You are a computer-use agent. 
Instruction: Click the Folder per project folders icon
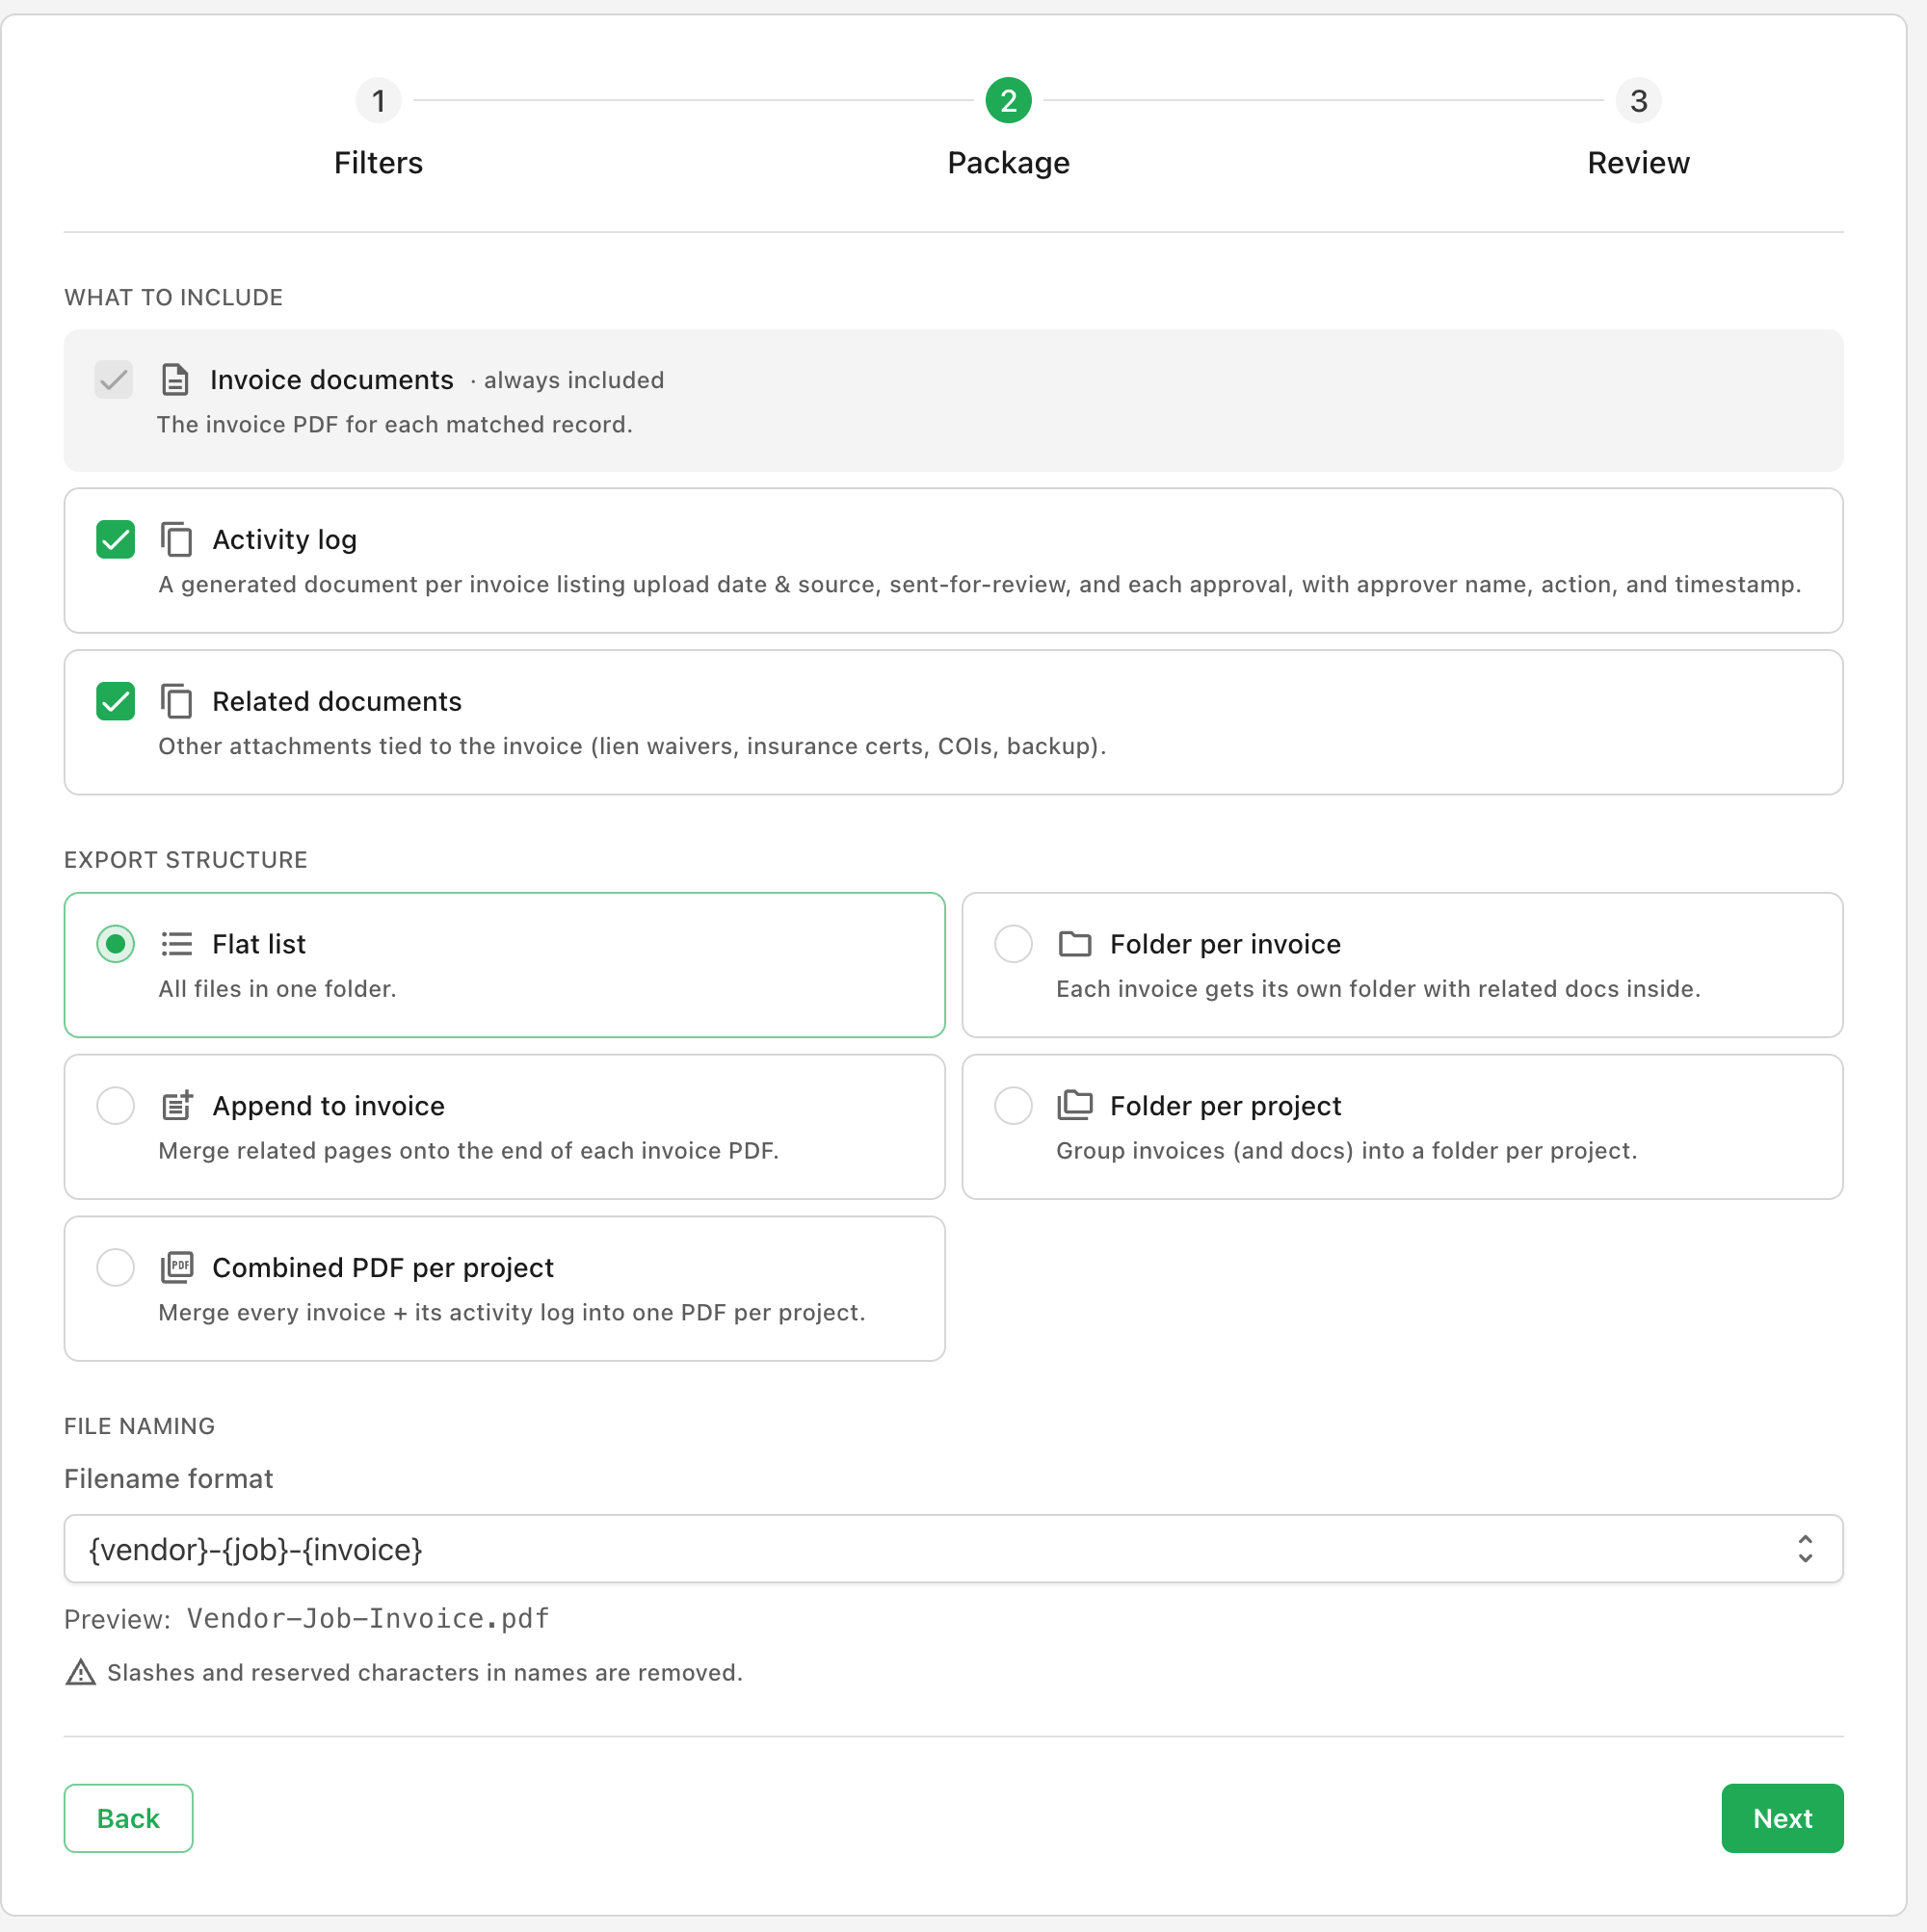point(1074,1105)
